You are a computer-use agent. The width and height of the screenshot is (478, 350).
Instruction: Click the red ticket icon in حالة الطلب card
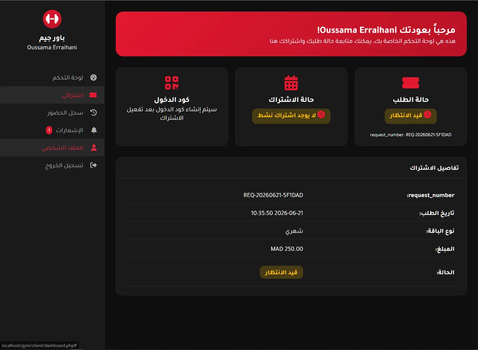pos(410,83)
